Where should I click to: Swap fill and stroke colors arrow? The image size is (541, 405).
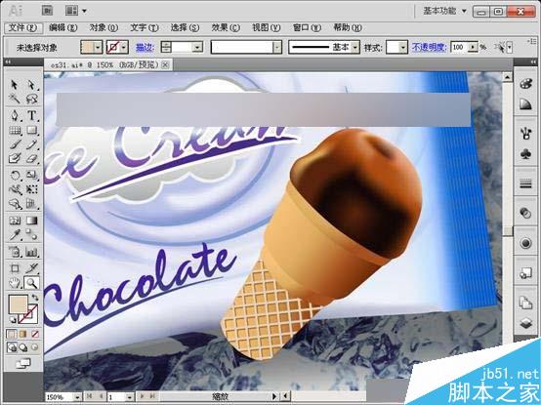pyautogui.click(x=35, y=298)
